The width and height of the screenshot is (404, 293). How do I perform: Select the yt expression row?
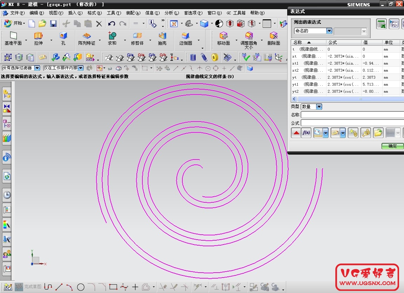point(347,77)
